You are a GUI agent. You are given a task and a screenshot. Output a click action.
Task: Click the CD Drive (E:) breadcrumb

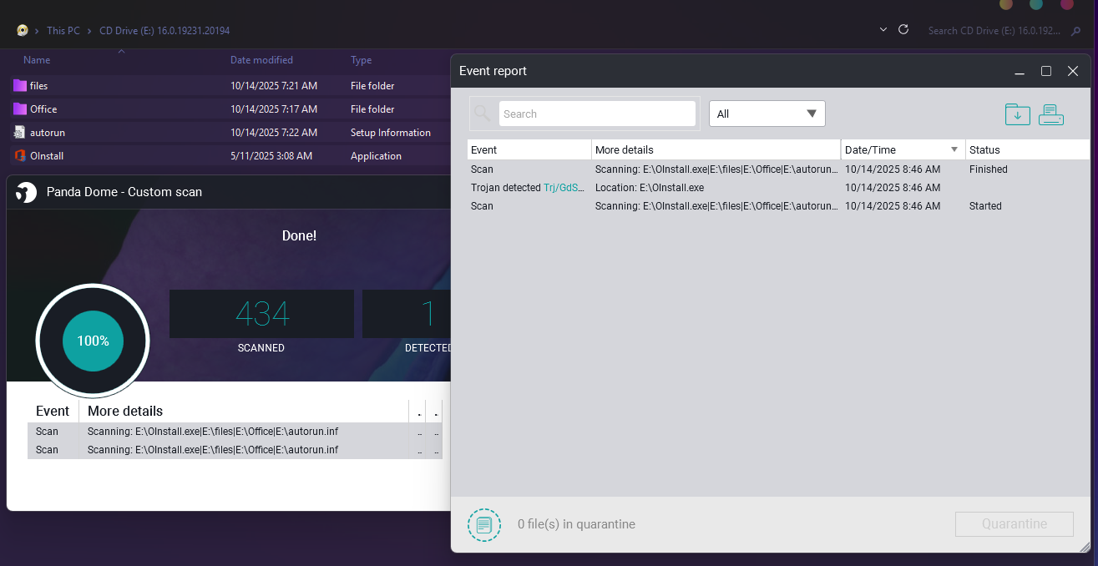(164, 31)
